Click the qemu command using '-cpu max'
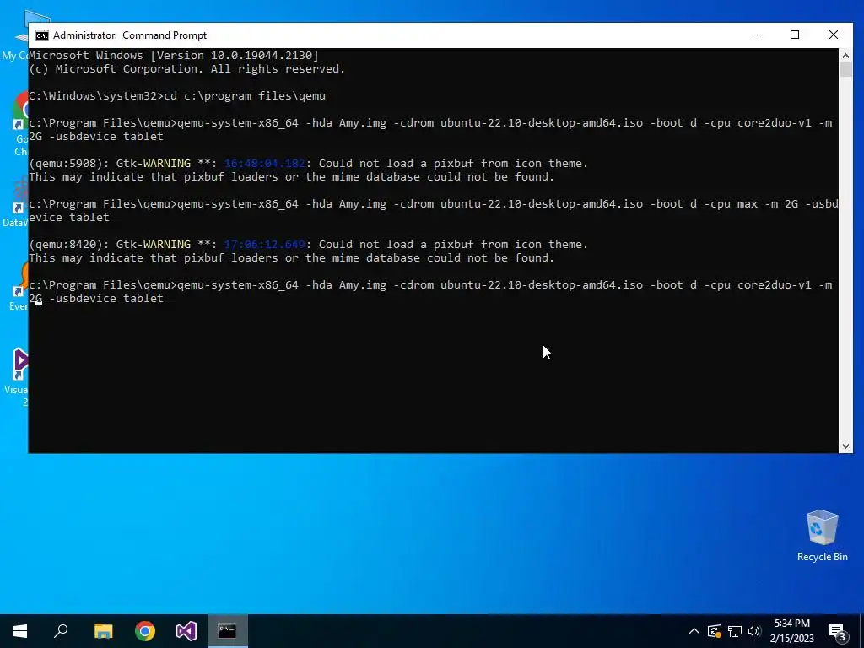The image size is (864, 648). [x=433, y=210]
